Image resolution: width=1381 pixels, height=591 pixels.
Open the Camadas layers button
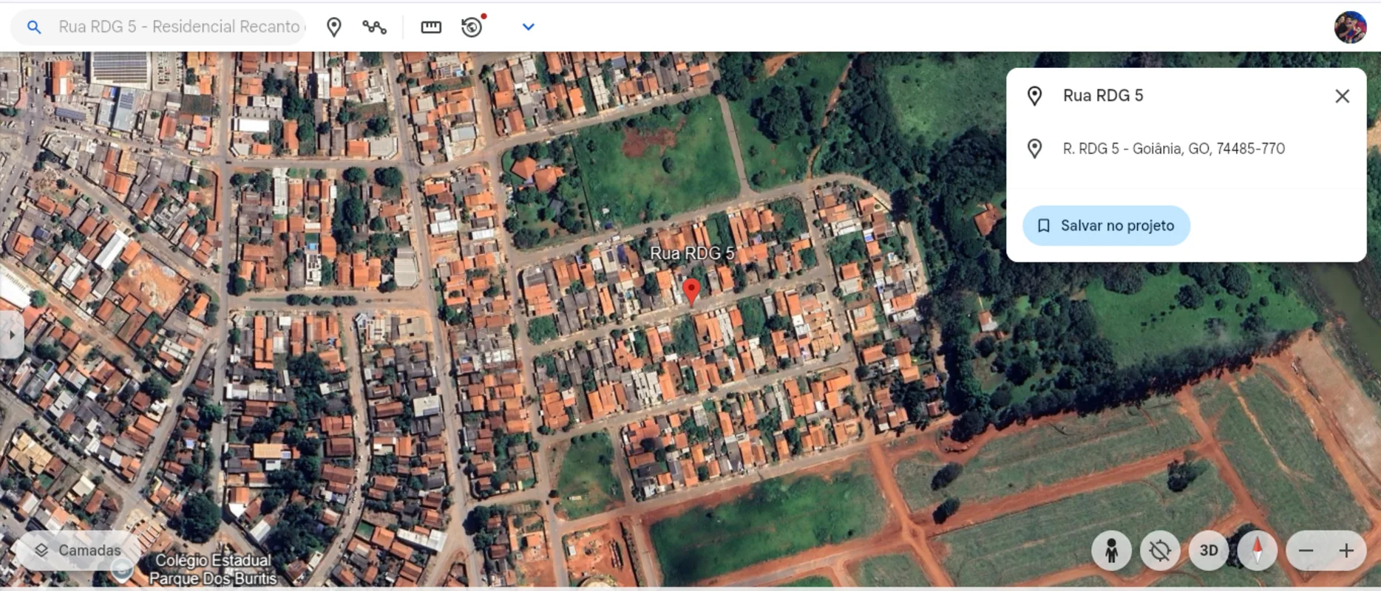tap(78, 550)
